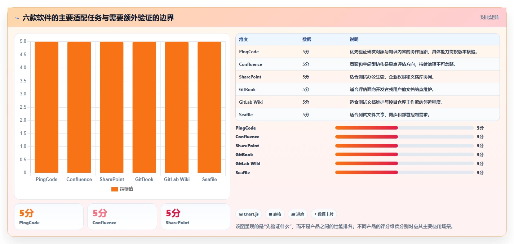Select the 数据卡片 tag
514x244 pixels.
(324, 214)
